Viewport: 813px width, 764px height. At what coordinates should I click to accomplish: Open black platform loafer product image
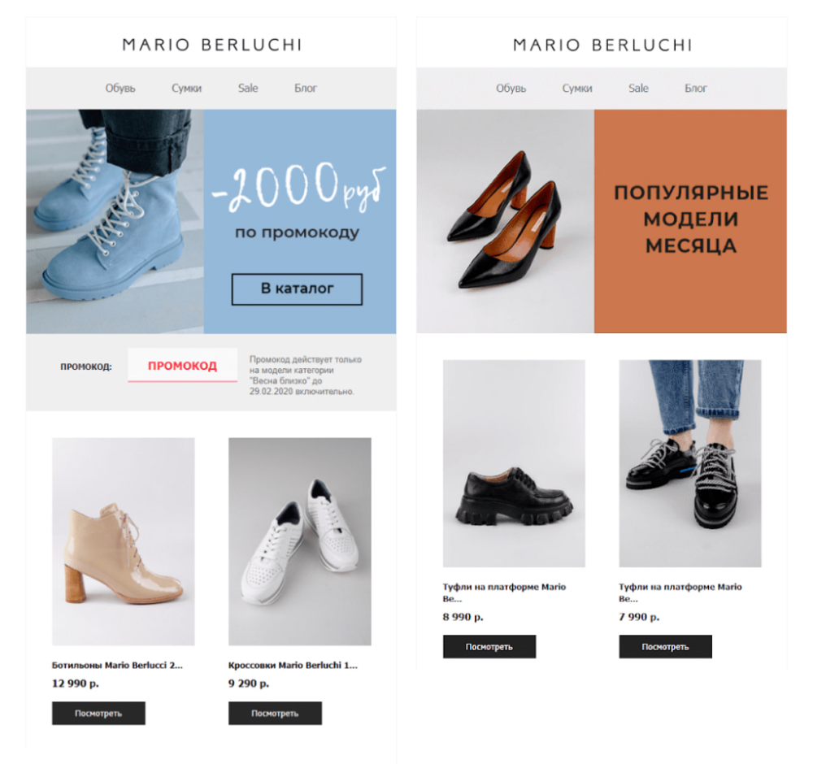tap(514, 463)
